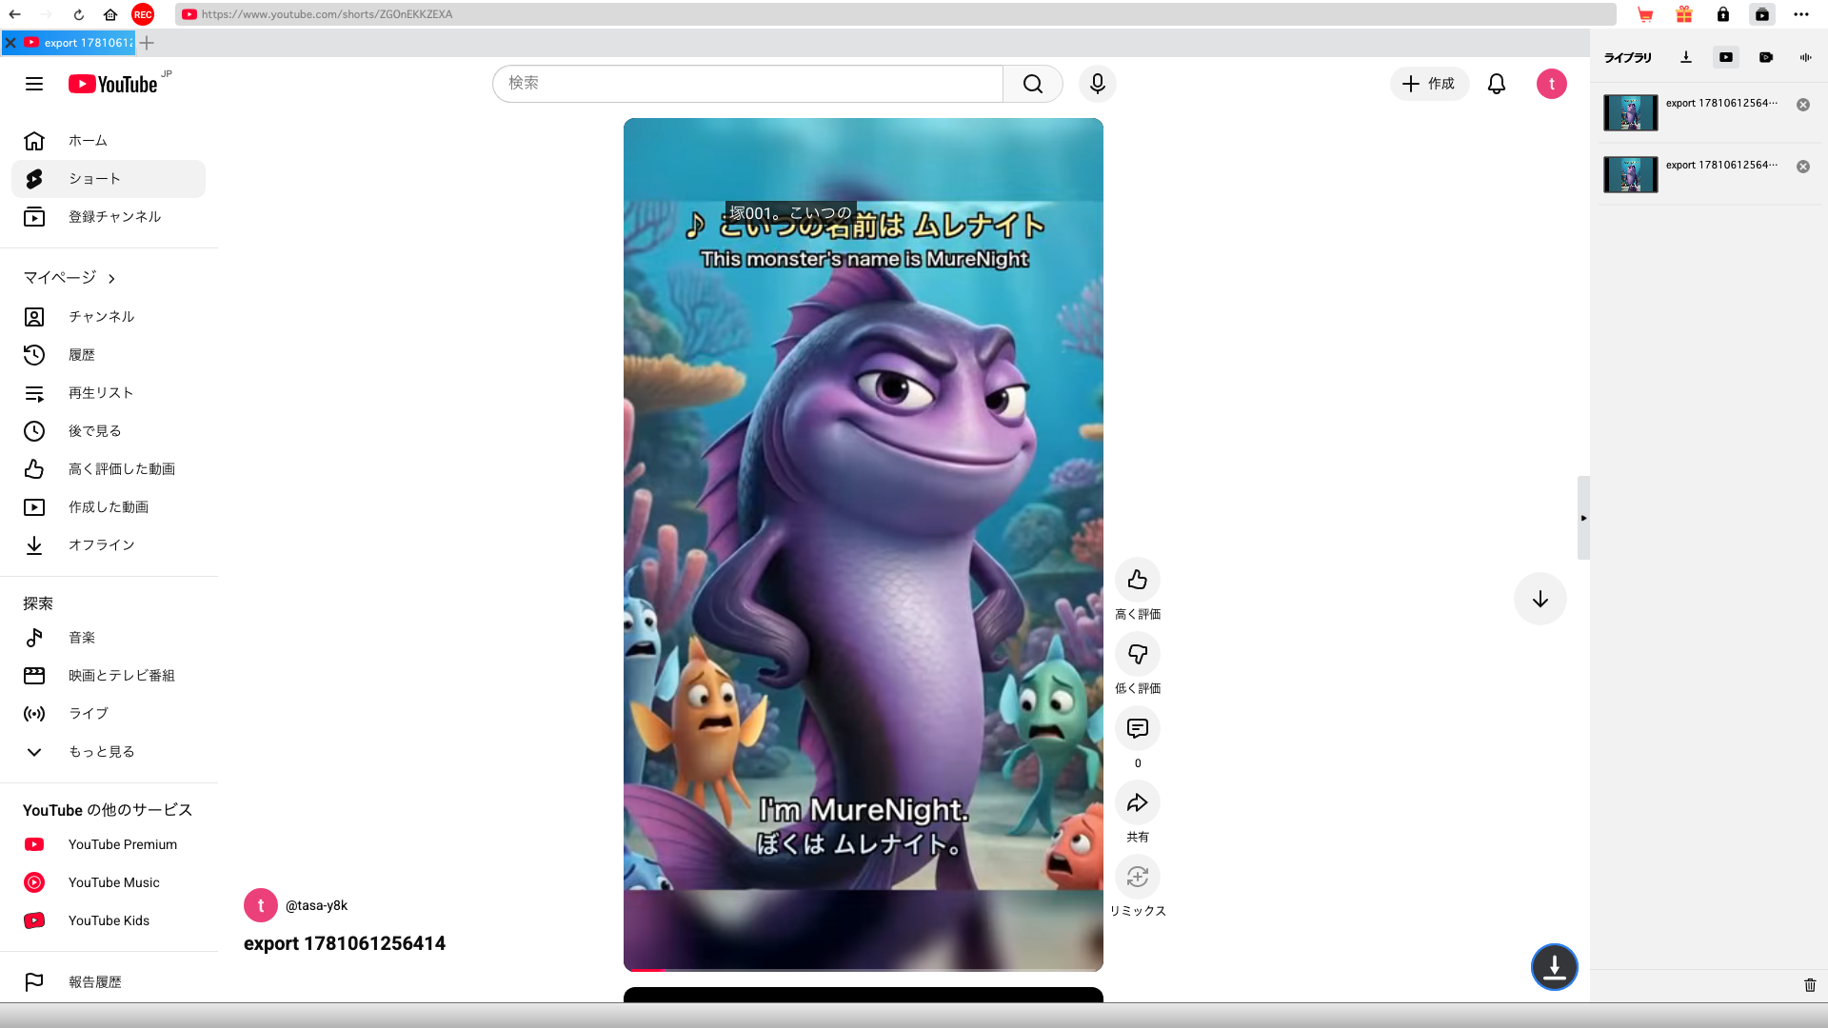
Task: Open チャンネル in sidebar
Action: pyautogui.click(x=109, y=317)
